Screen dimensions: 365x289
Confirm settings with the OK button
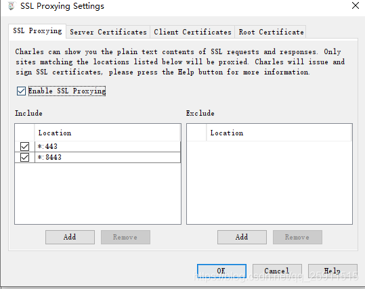221,271
